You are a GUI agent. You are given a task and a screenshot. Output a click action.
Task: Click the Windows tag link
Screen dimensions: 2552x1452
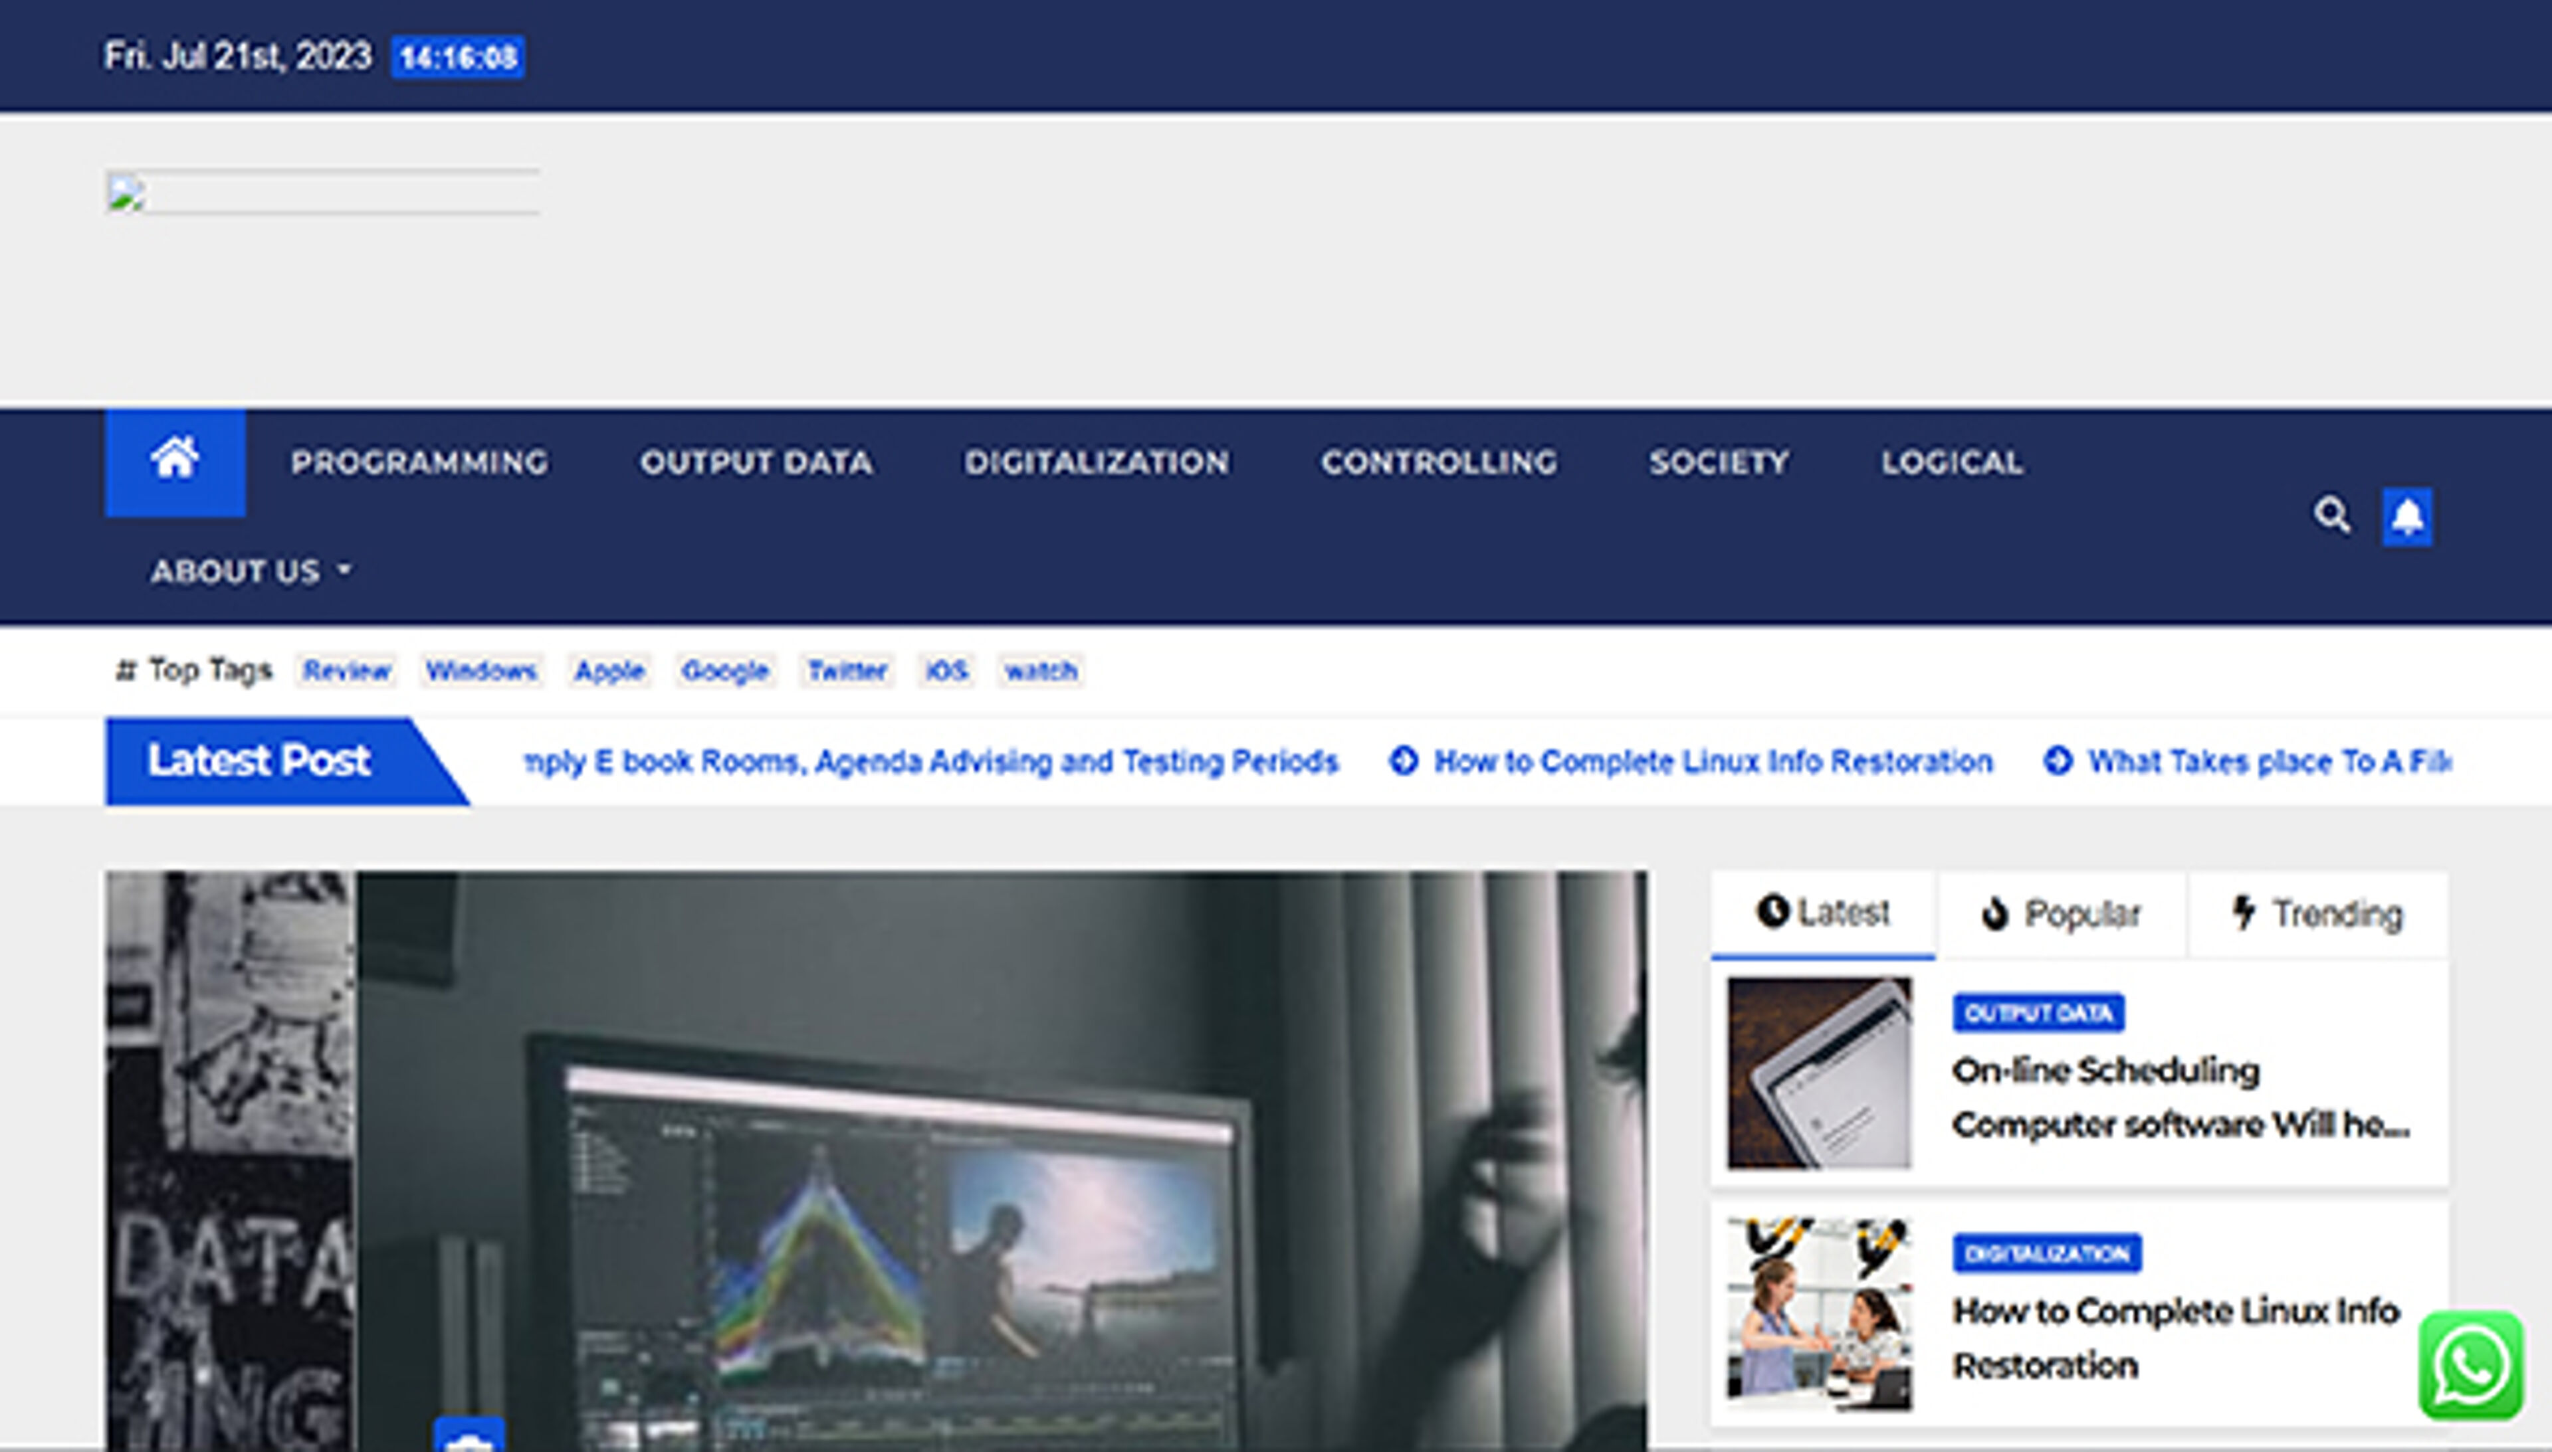tap(481, 670)
